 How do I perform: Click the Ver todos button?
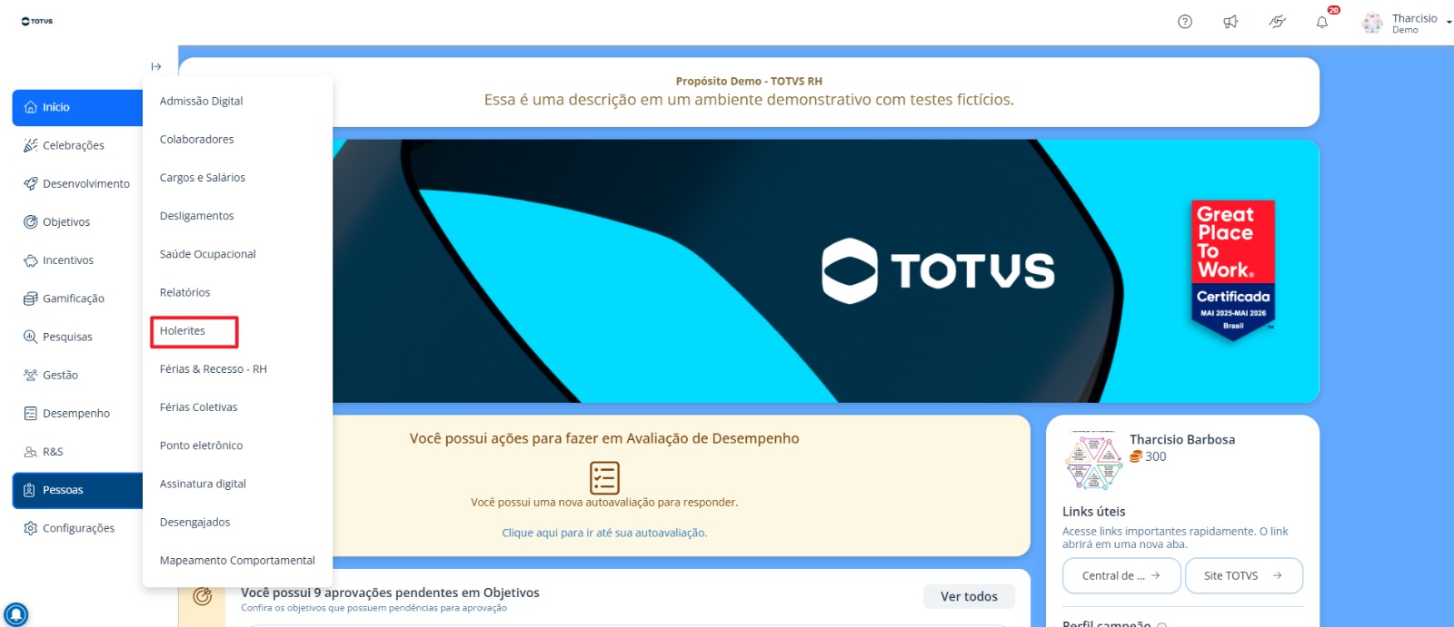click(x=969, y=596)
